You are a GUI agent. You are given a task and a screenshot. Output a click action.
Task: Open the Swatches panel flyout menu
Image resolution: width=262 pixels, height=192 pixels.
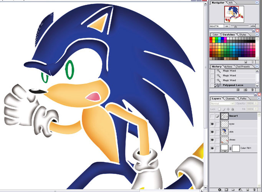(x=257, y=35)
